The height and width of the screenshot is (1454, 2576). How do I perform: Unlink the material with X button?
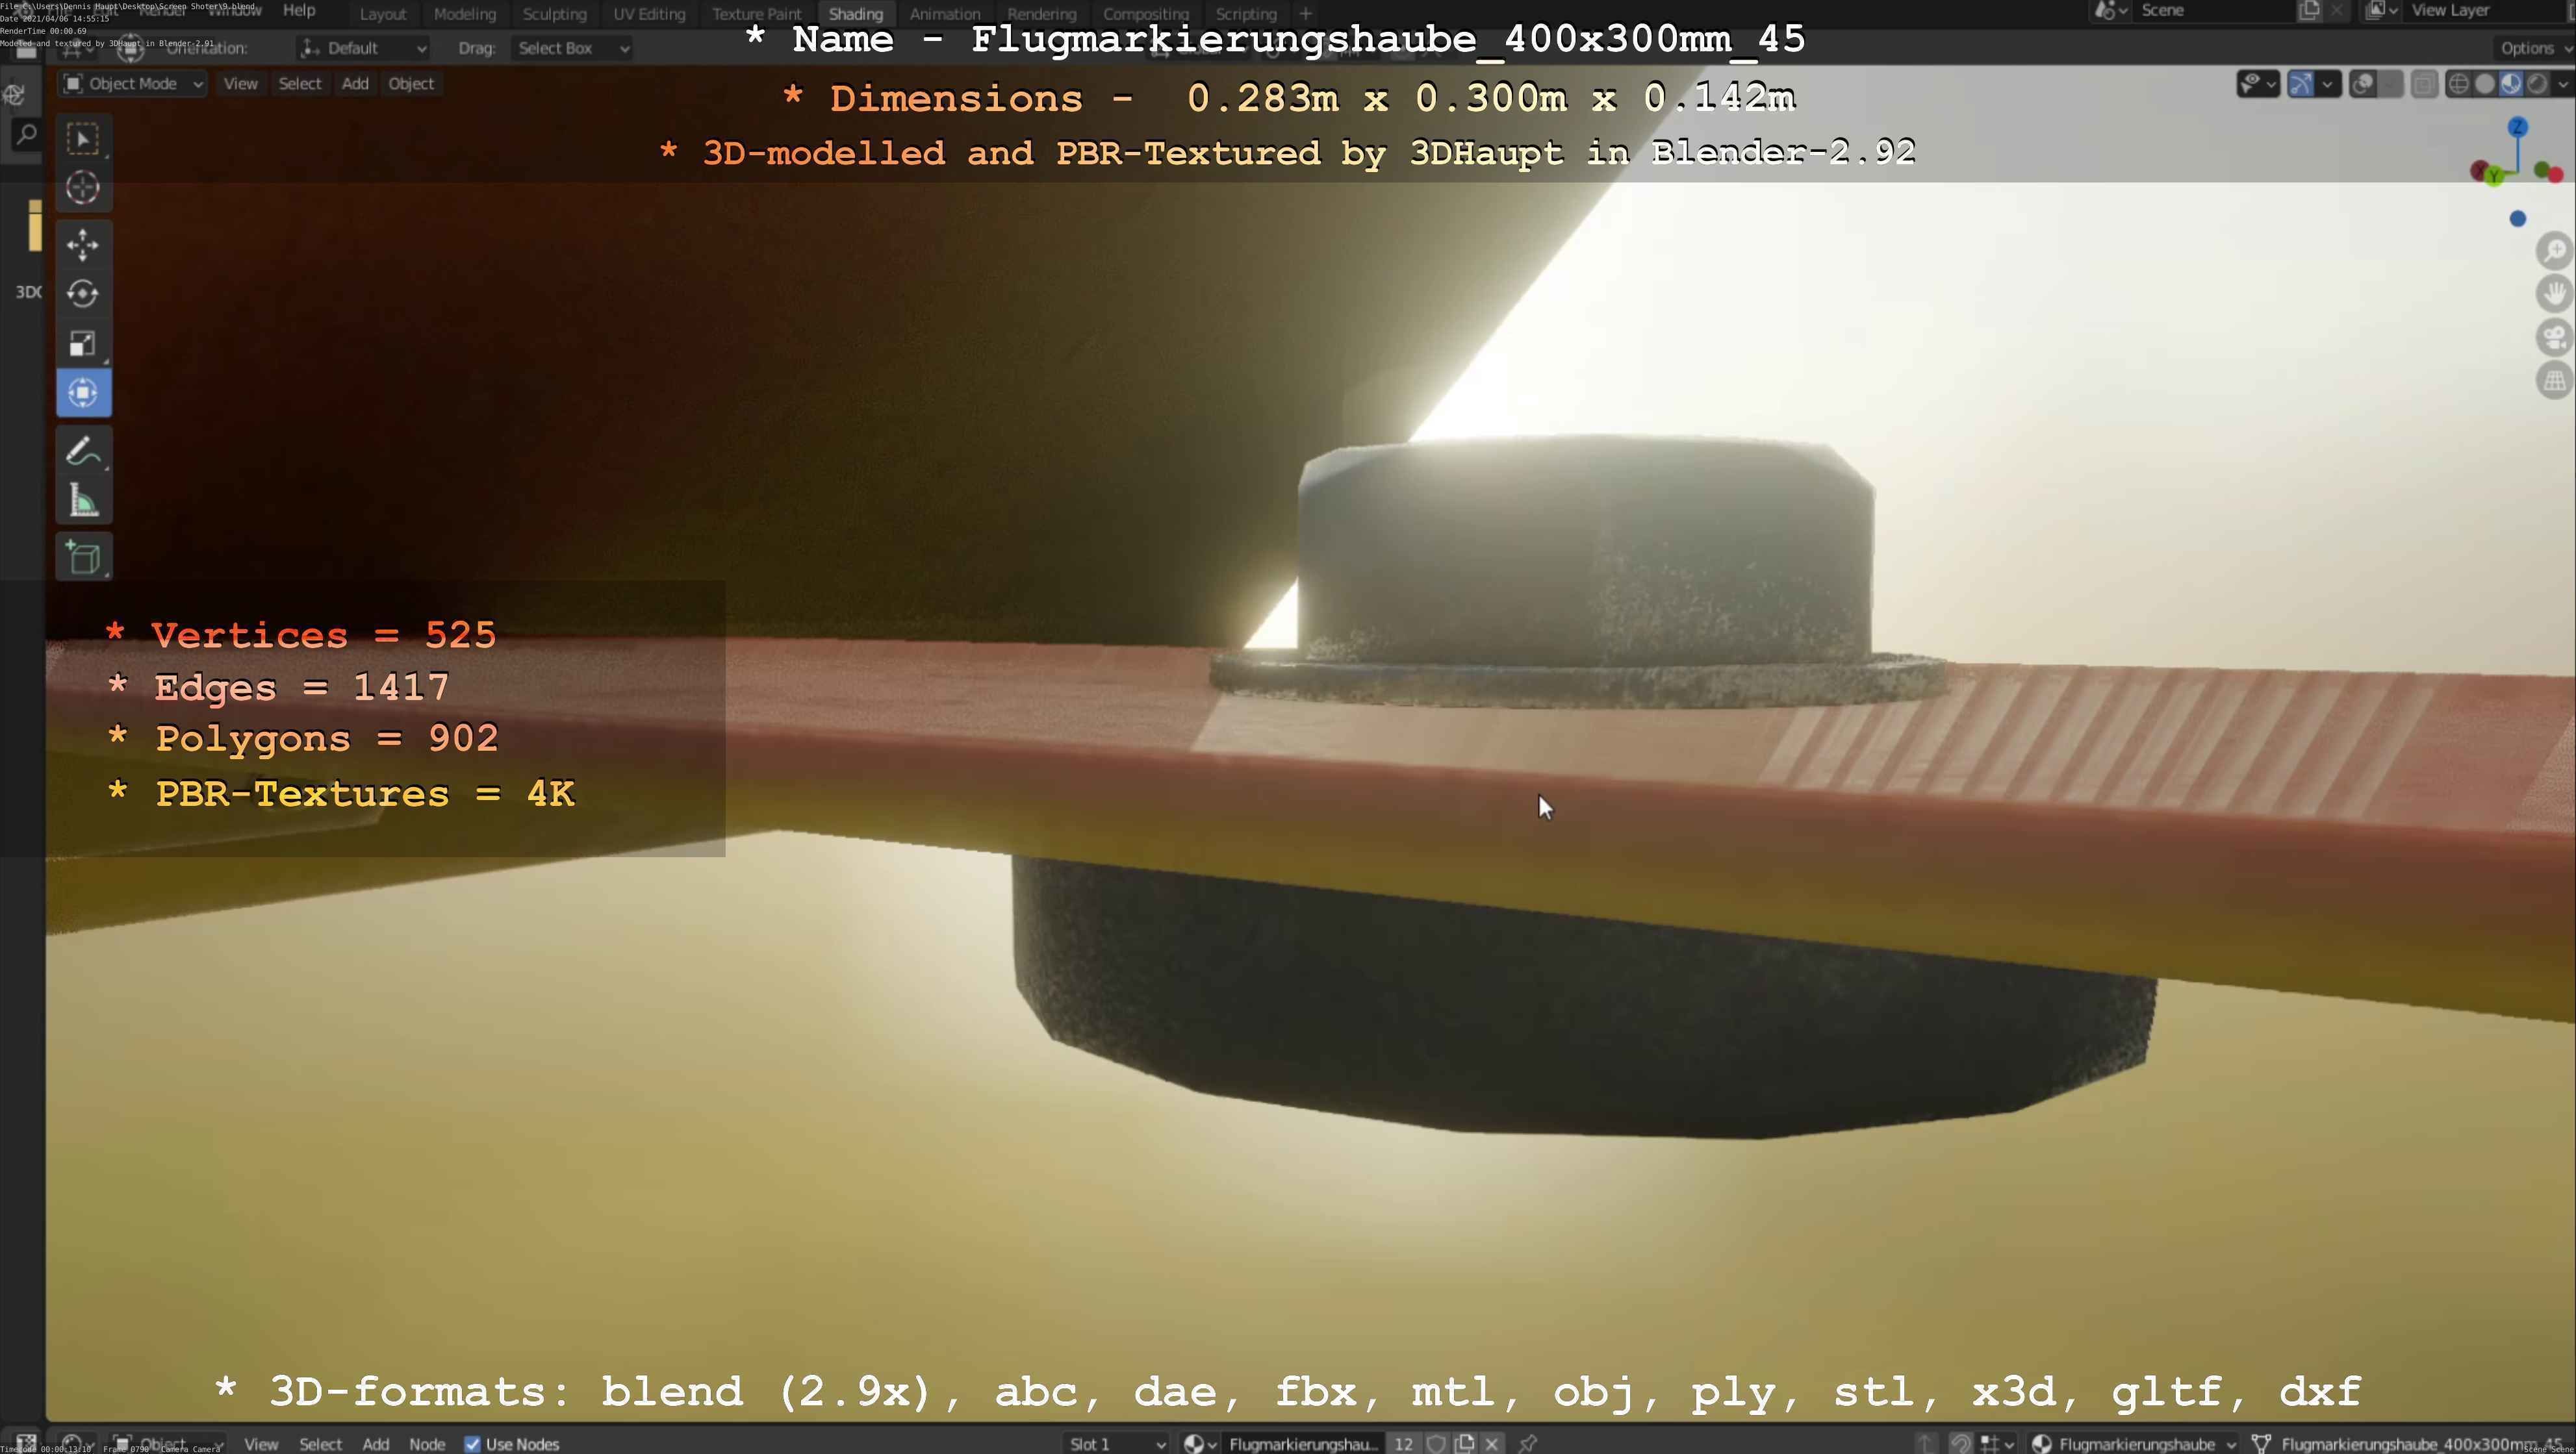[1492, 1444]
